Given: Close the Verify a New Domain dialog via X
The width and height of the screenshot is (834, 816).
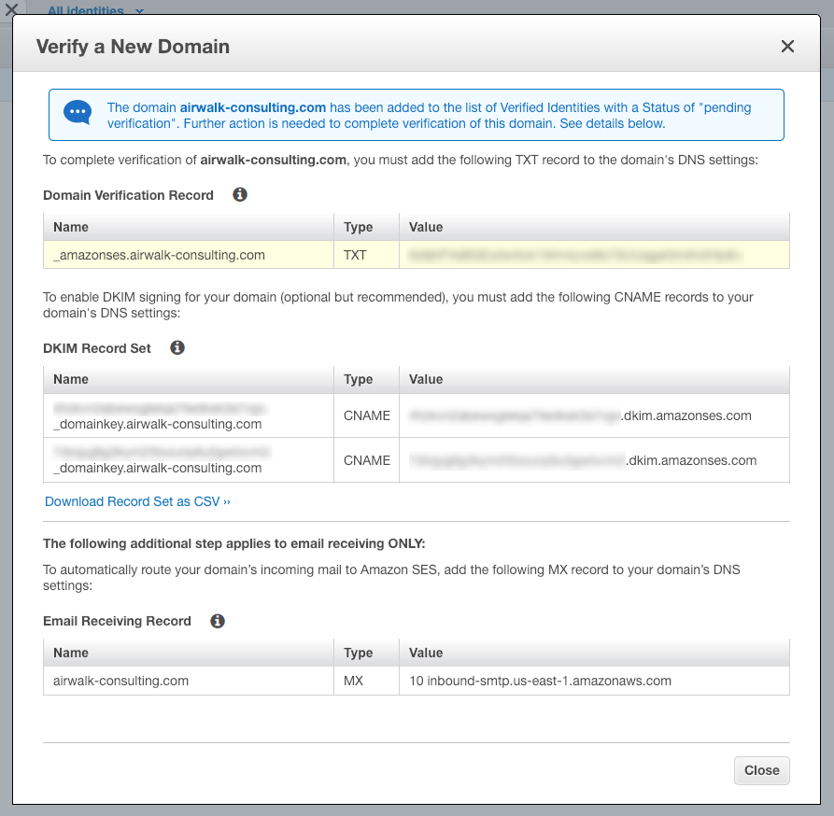Looking at the screenshot, I should pos(787,47).
